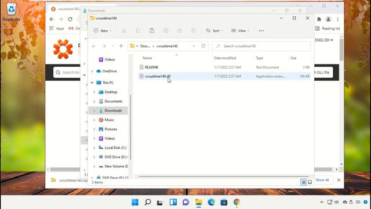
Task: Reload the page in Chrome window
Action: [x=70, y=19]
